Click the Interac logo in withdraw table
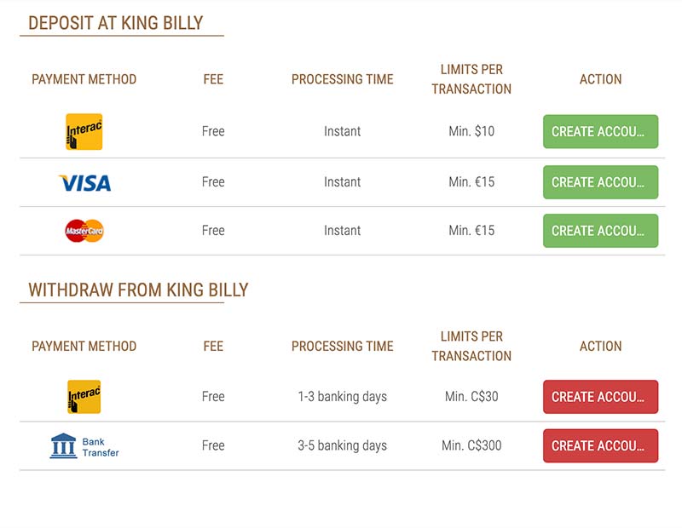 tap(84, 397)
